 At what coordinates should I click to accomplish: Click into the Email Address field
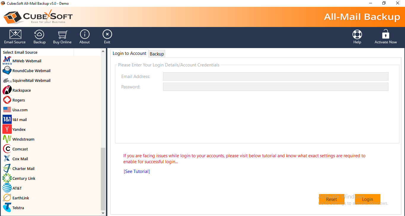click(x=275, y=77)
